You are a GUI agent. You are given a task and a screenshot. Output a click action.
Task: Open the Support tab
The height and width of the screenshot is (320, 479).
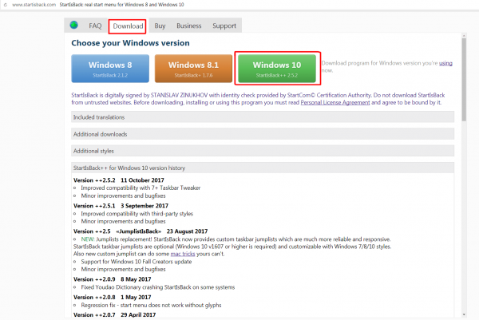click(224, 26)
